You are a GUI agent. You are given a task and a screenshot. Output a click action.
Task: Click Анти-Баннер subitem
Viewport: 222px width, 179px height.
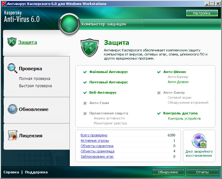[x=178, y=77]
